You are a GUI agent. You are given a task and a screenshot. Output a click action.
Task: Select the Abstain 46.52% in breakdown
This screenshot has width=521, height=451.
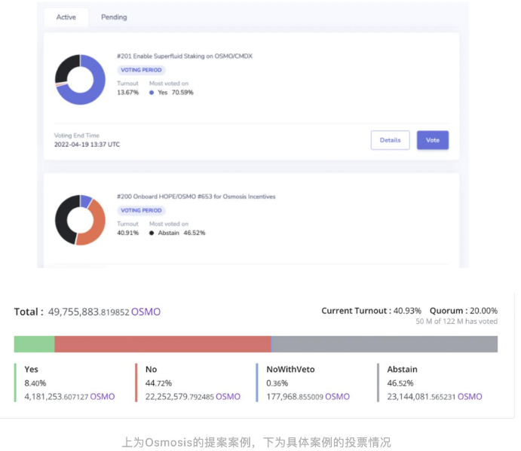tap(400, 383)
